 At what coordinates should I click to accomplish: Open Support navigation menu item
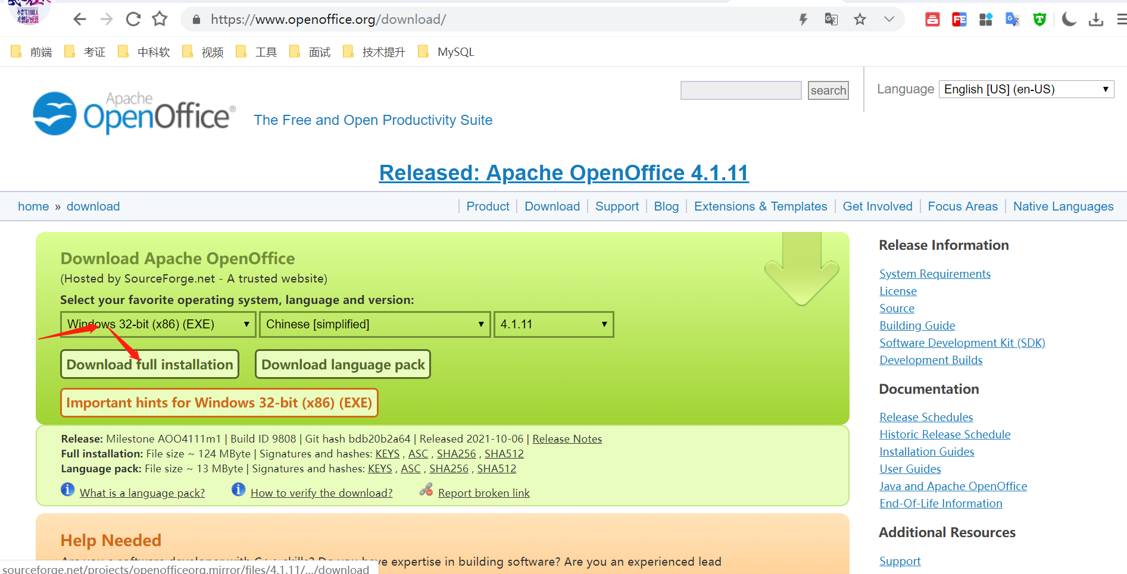pos(617,206)
